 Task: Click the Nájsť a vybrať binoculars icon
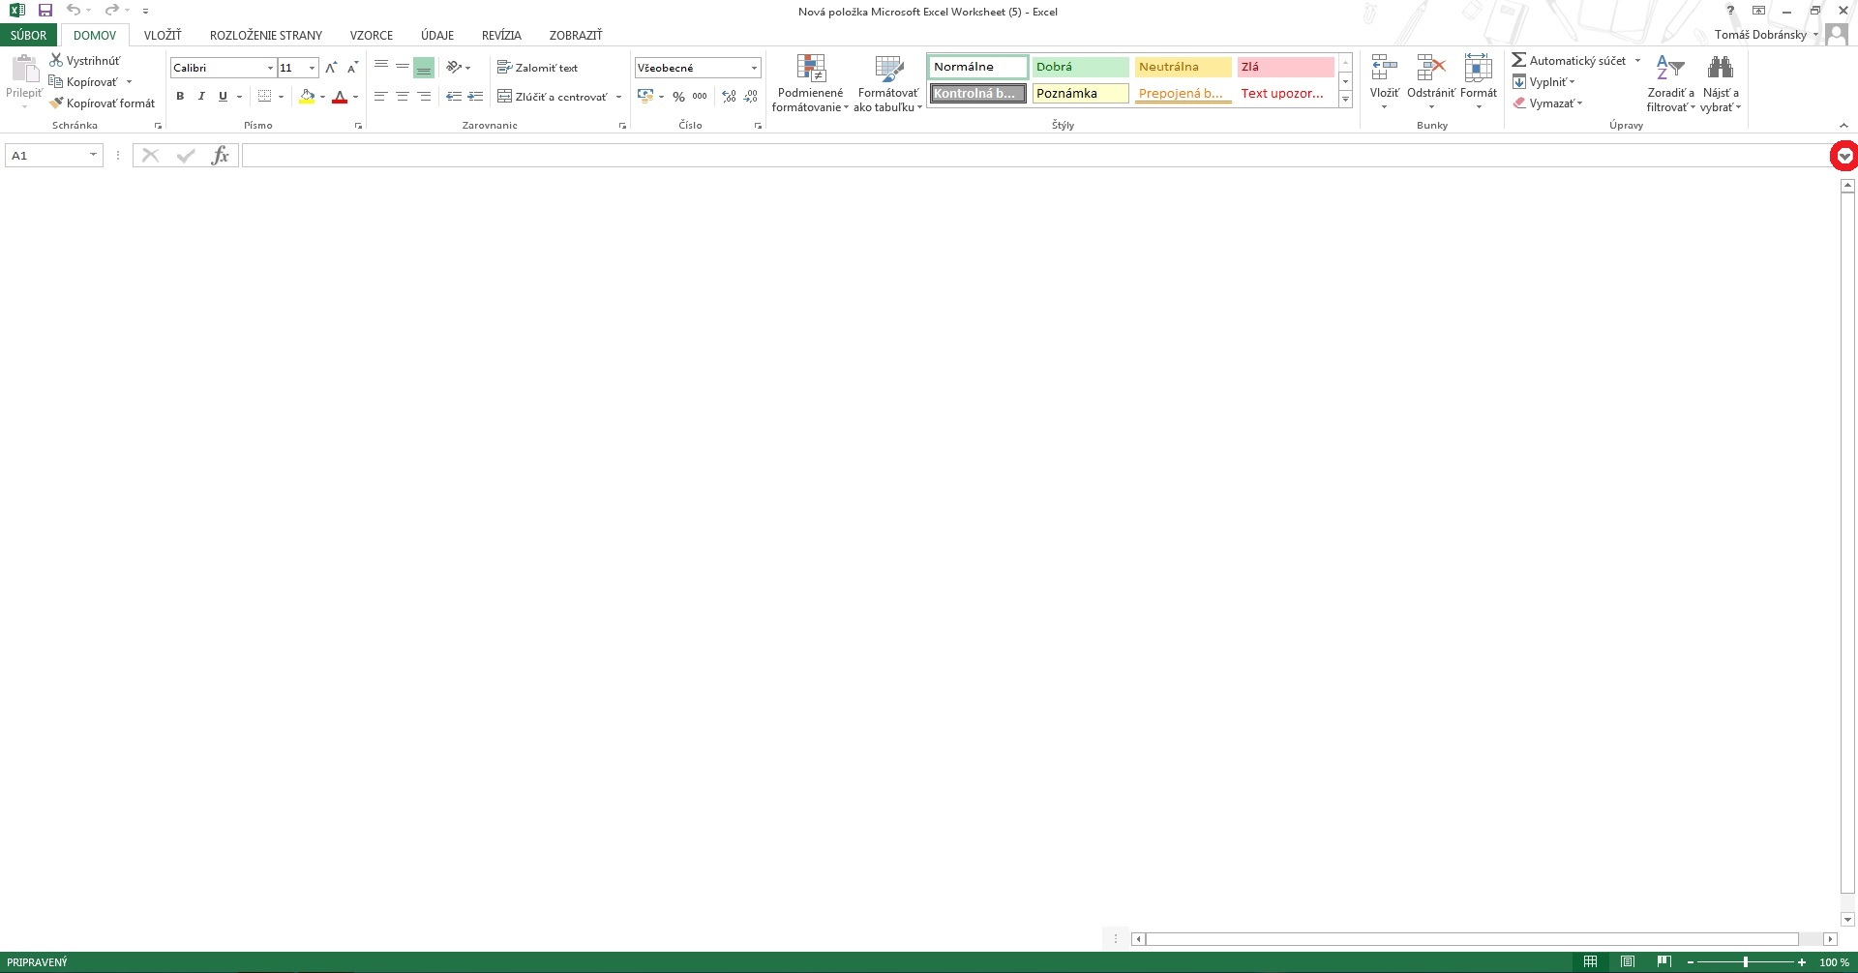coord(1720,68)
